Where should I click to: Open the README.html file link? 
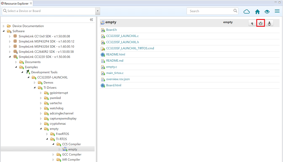click(x=115, y=55)
